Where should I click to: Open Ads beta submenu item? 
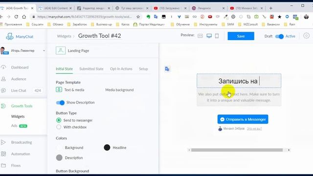coord(19,126)
